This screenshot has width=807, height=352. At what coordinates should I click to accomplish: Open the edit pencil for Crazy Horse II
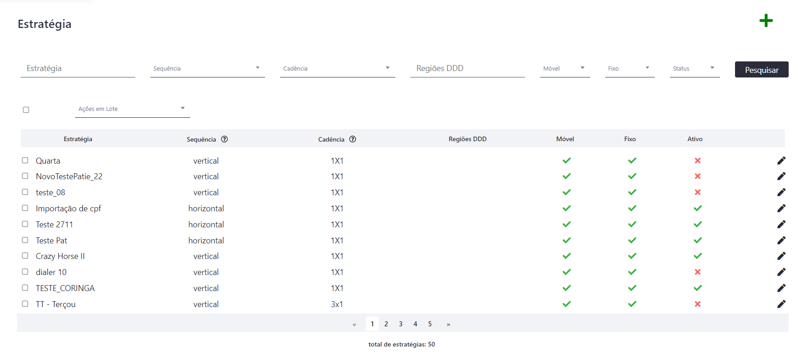point(781,256)
